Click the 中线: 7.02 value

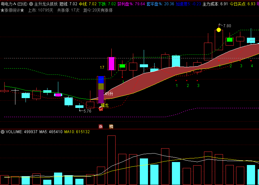click(88, 4)
